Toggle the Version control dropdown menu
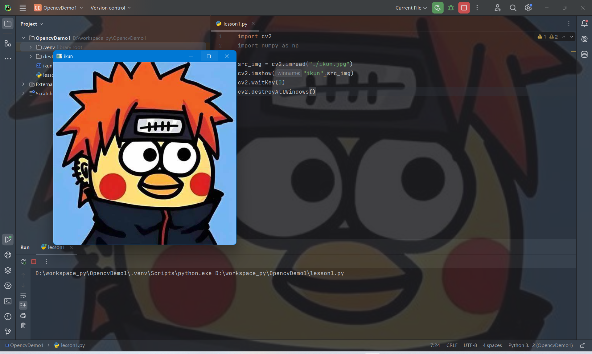Image resolution: width=592 pixels, height=354 pixels. point(111,8)
